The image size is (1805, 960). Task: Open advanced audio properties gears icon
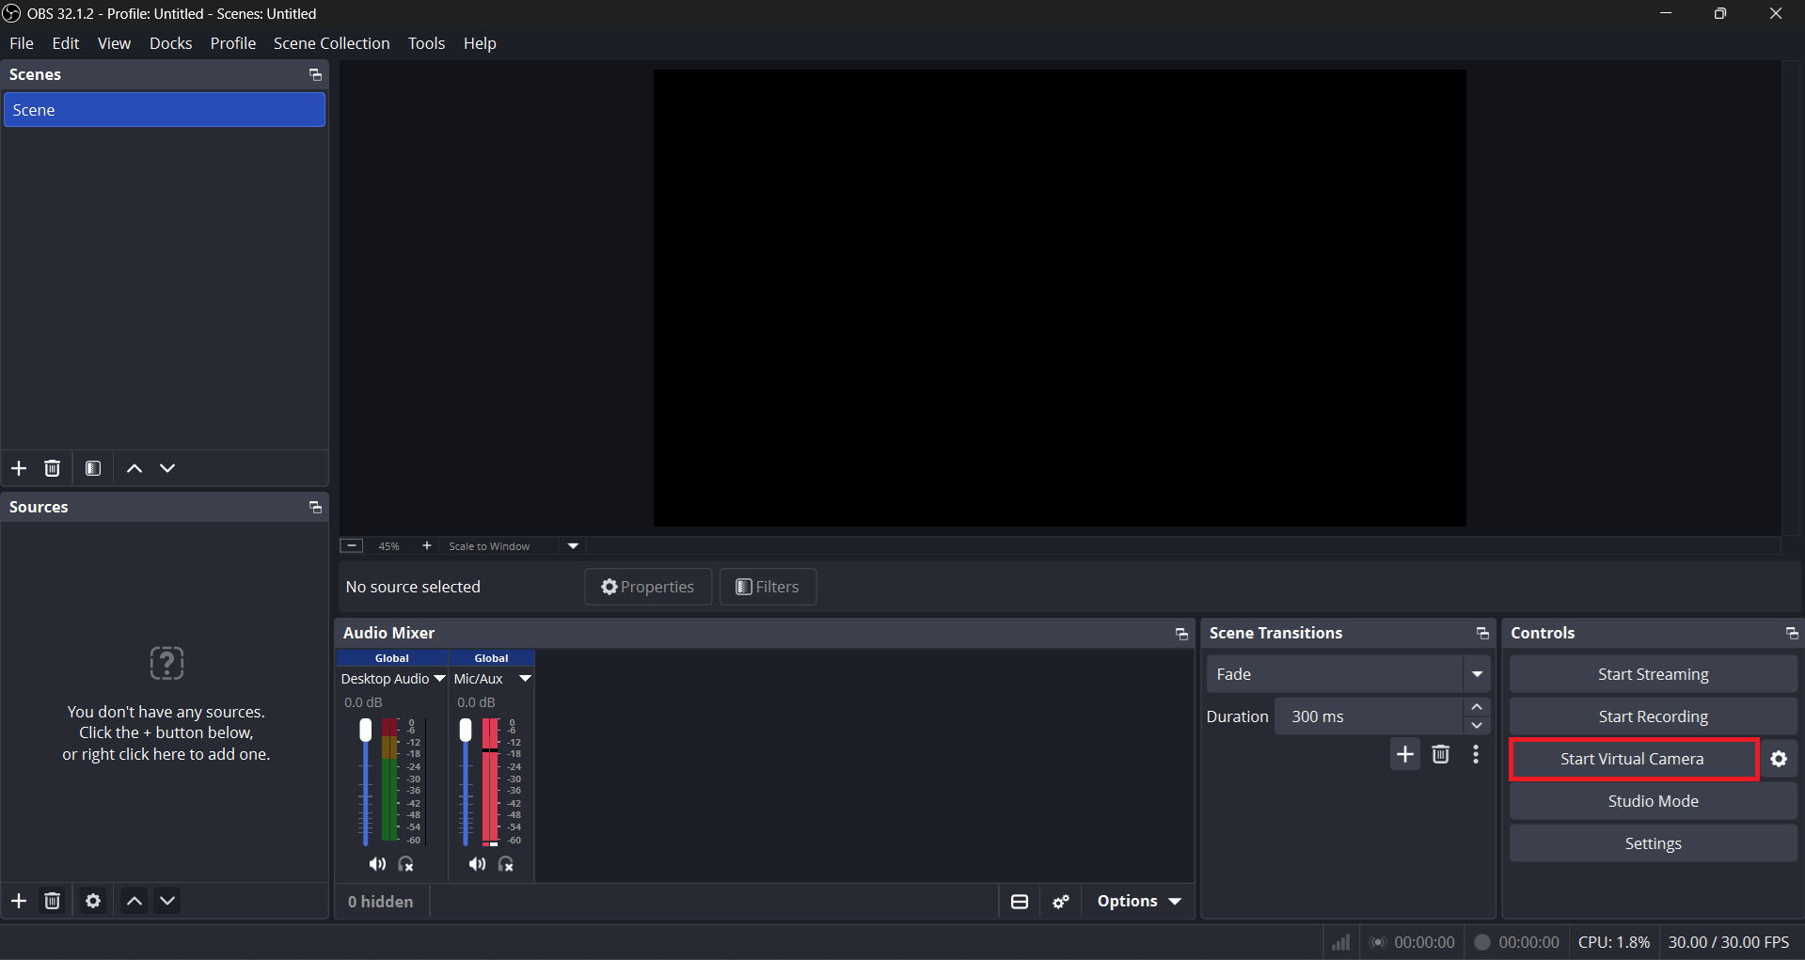[x=1061, y=902]
